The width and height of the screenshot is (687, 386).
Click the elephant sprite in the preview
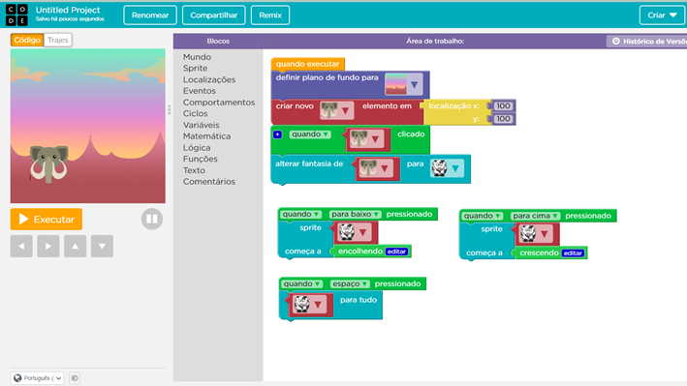[x=49, y=164]
